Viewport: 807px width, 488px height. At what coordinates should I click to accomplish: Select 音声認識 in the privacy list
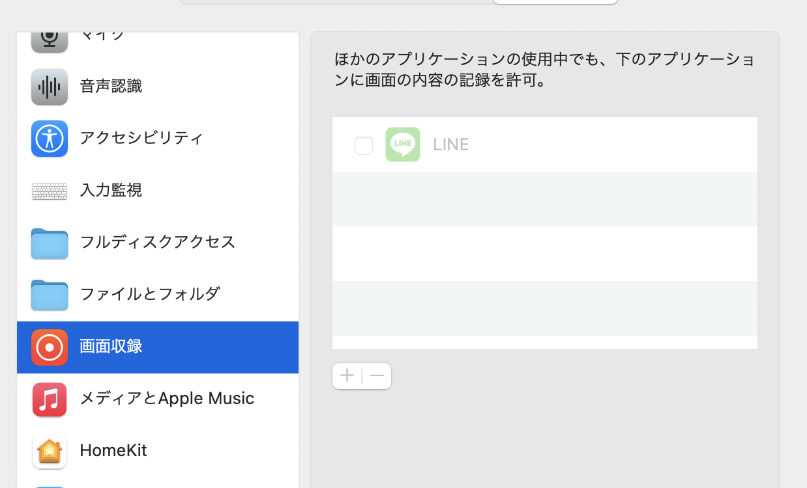(111, 86)
